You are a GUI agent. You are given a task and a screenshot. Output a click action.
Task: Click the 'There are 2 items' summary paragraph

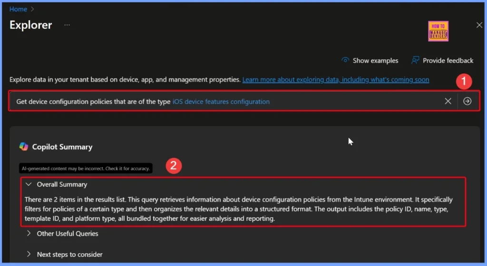pos(239,209)
